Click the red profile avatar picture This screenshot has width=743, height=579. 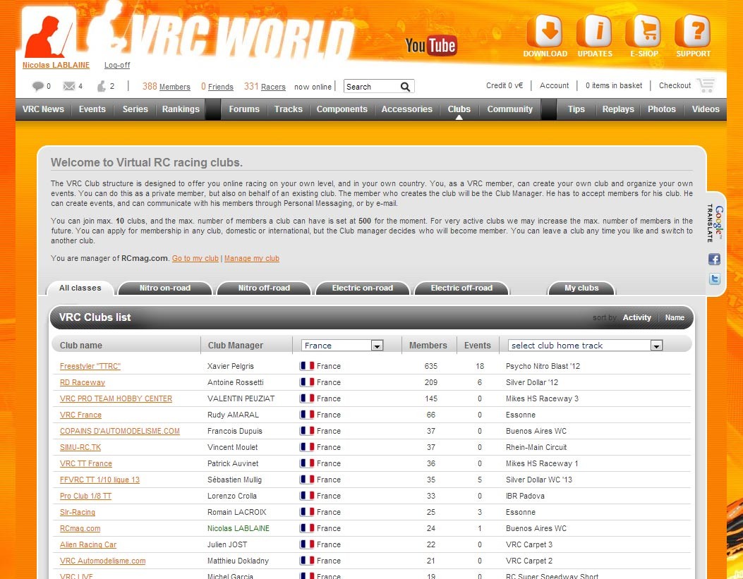point(49,34)
